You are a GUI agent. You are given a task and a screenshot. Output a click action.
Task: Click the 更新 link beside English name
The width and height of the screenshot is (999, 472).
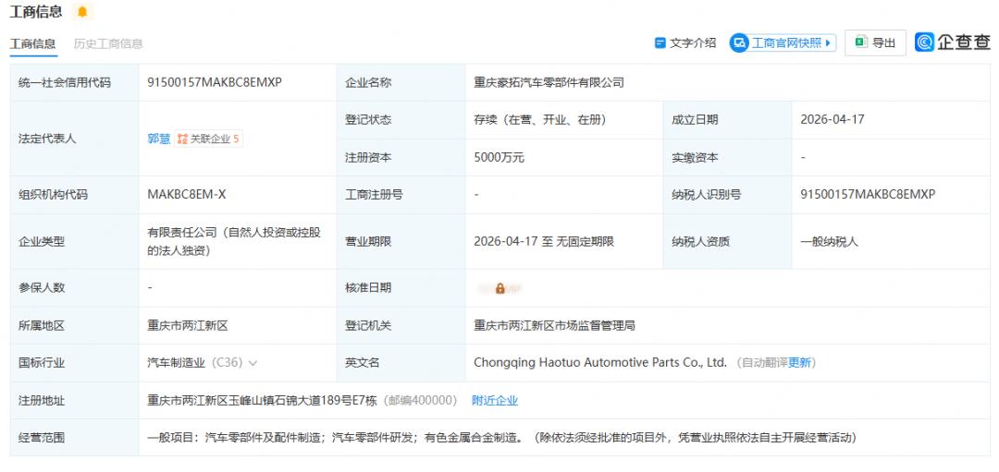pos(799,363)
